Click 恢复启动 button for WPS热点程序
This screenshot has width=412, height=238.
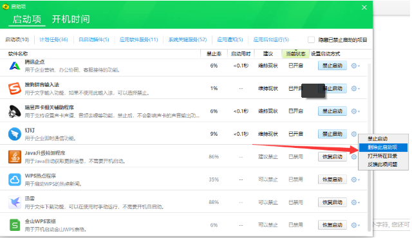coord(332,179)
